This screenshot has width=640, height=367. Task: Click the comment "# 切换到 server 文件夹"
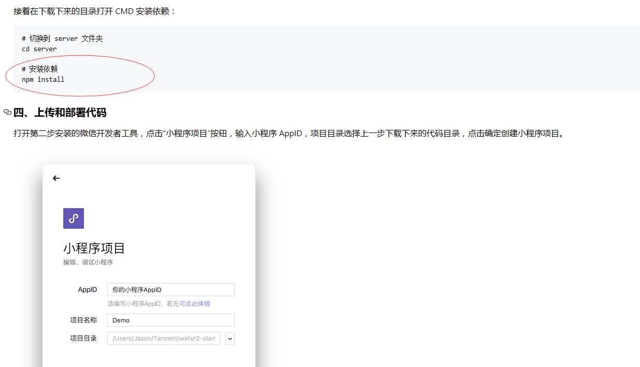coord(62,39)
